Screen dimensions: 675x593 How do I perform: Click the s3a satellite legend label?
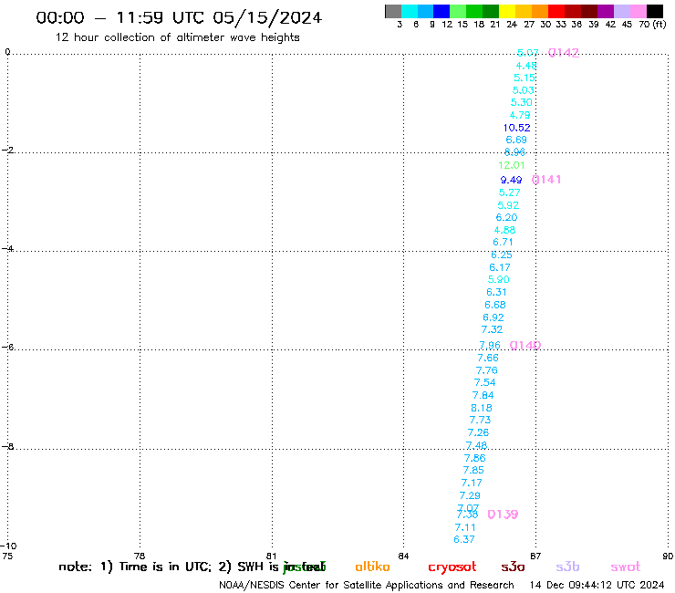[513, 567]
